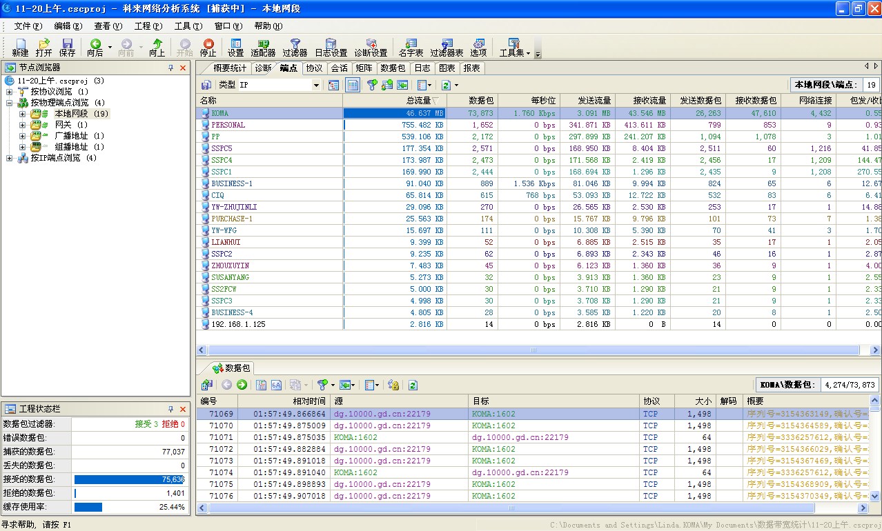Switch to the 协议 tab
Viewport: 882px width, 531px height.
[314, 68]
